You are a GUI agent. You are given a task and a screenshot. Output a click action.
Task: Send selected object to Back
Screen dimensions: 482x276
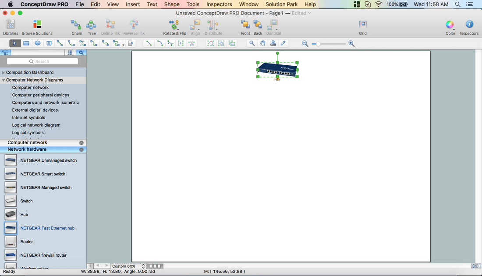258,27
